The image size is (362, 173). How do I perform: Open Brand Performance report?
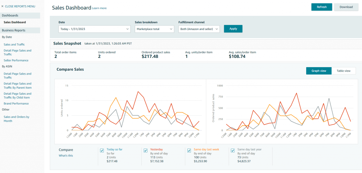pyautogui.click(x=16, y=103)
